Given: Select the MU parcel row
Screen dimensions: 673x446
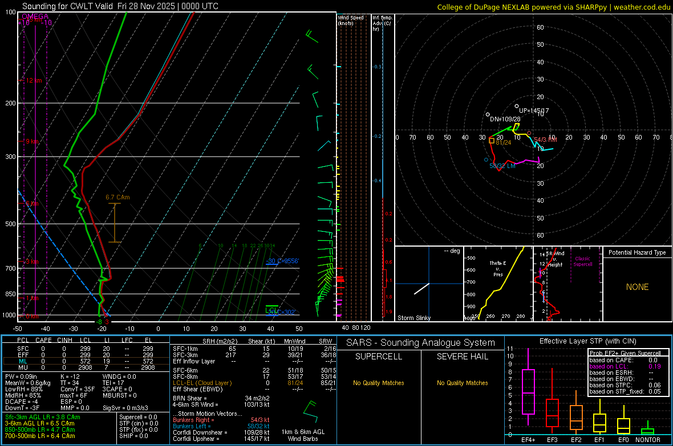Looking at the screenshot, I should click(86, 367).
